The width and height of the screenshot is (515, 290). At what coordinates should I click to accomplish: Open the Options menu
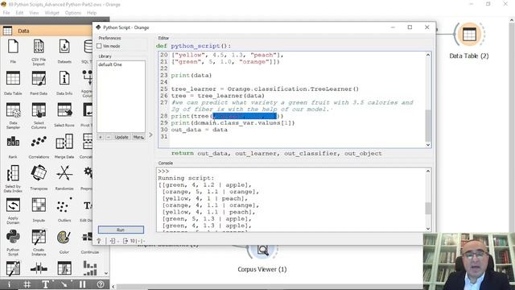[73, 13]
